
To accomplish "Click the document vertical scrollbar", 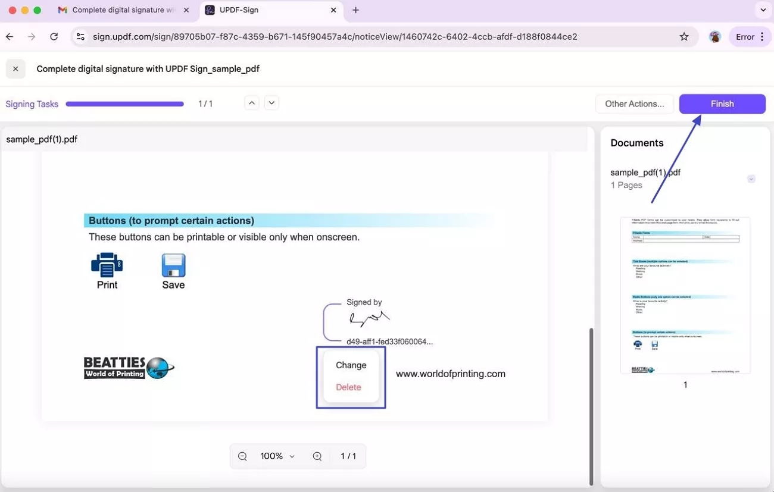I will coord(591,406).
